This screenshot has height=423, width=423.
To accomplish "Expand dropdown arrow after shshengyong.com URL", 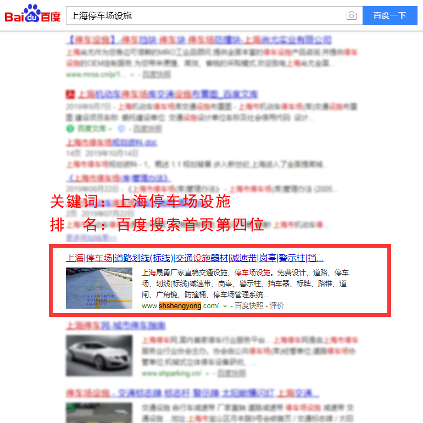I will [225, 306].
